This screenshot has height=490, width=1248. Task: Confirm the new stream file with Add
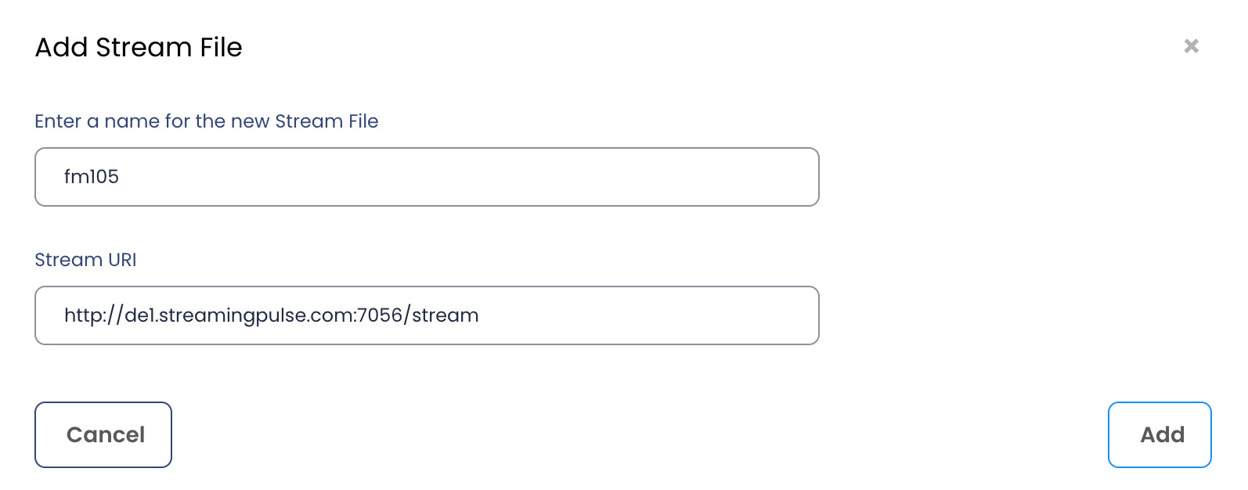coord(1160,434)
